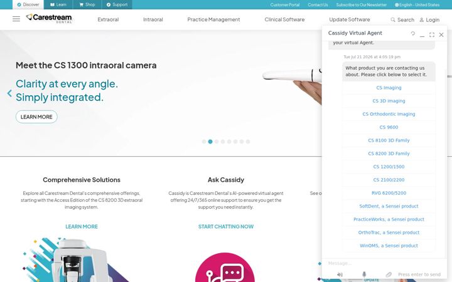The image size is (452, 282).
Task: Click the Search magnifier icon
Action: pyautogui.click(x=392, y=19)
